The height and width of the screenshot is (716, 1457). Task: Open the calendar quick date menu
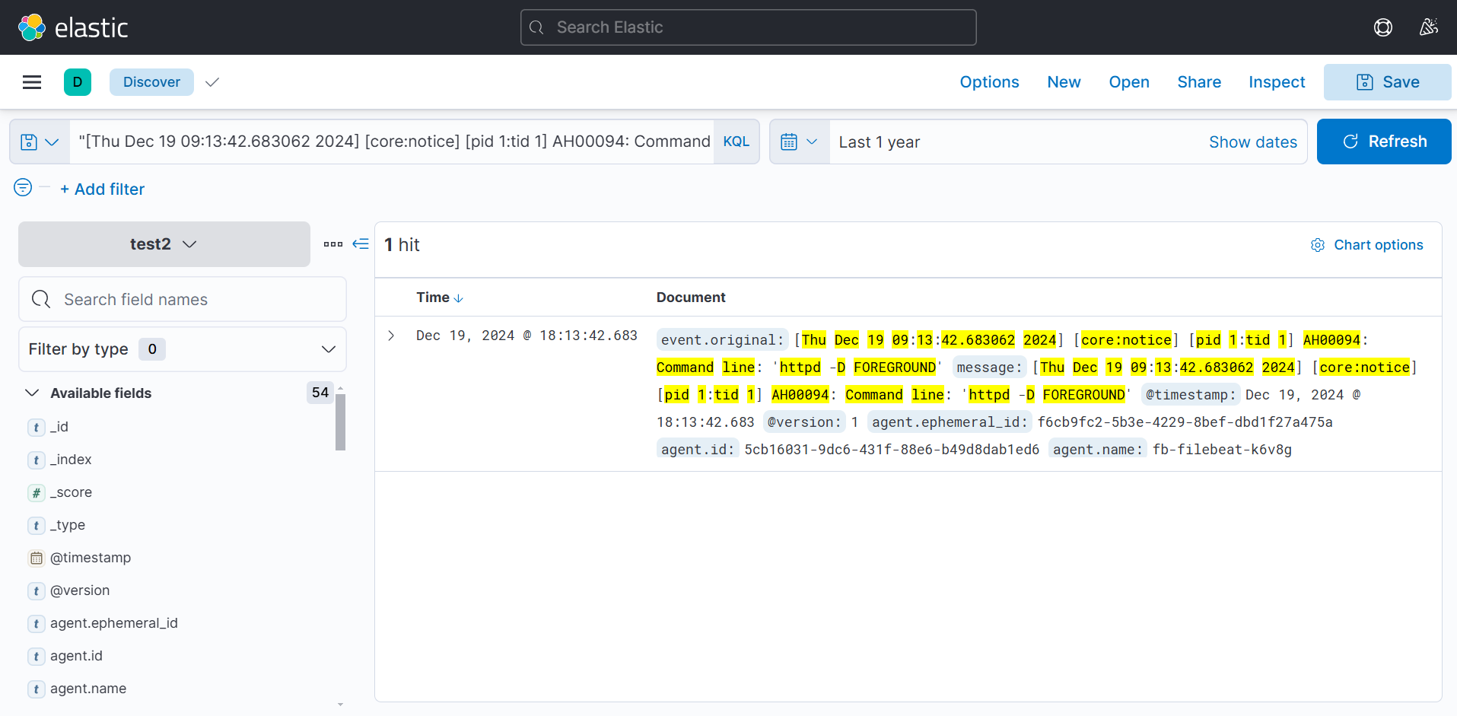click(799, 142)
